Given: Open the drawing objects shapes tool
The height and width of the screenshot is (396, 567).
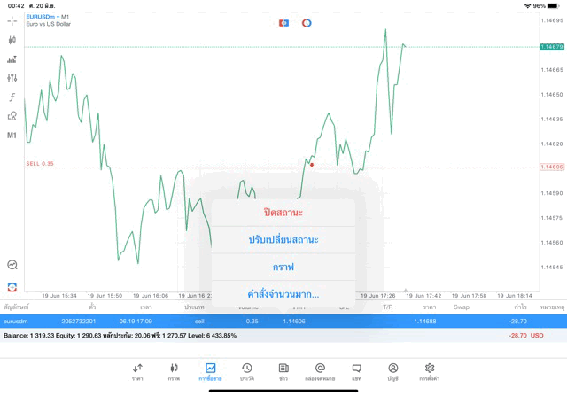Looking at the screenshot, I should 12,116.
